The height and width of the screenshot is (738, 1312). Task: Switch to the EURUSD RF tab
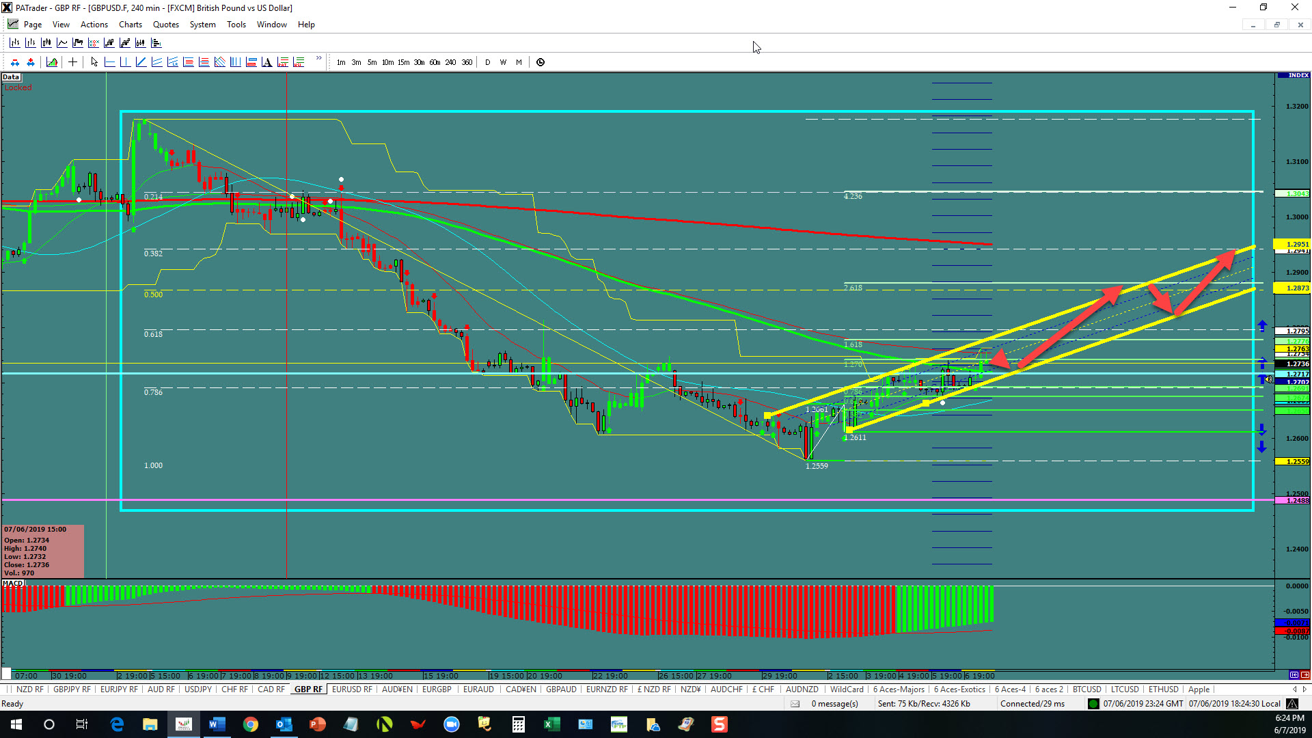click(352, 689)
